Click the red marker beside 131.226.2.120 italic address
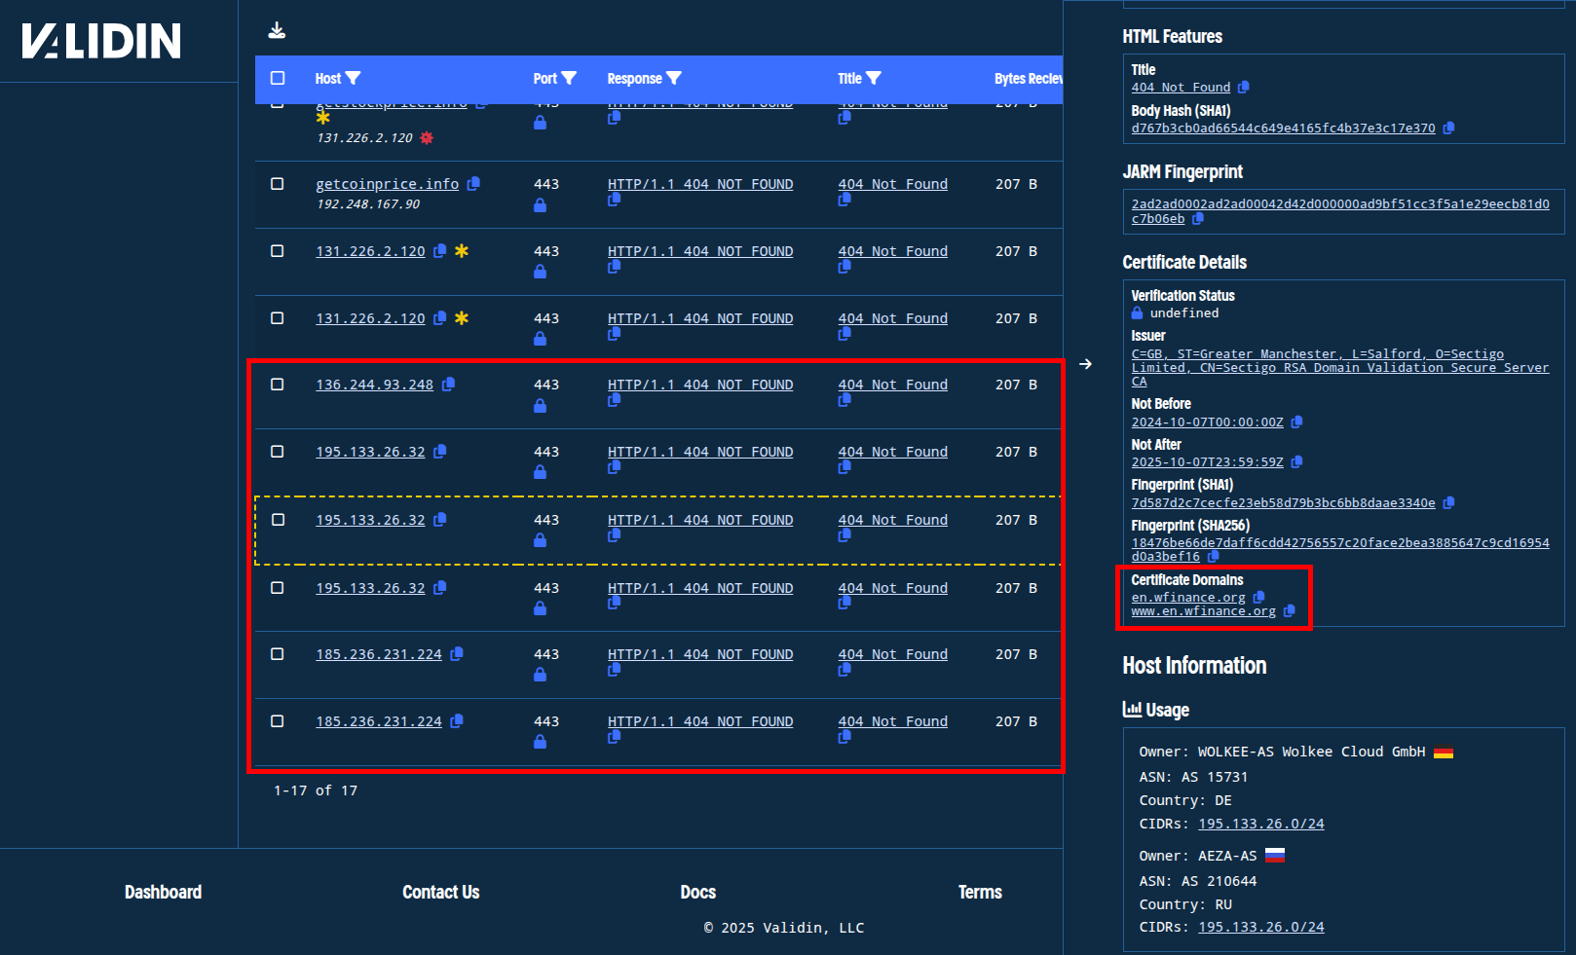Screen dimensions: 1576x955 coord(427,138)
